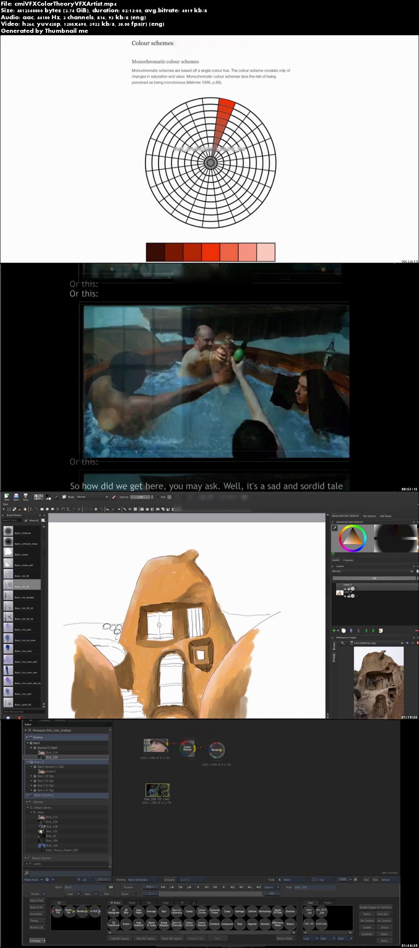Click the Write File node icon
419x948 pixels.
pyautogui.click(x=70, y=911)
